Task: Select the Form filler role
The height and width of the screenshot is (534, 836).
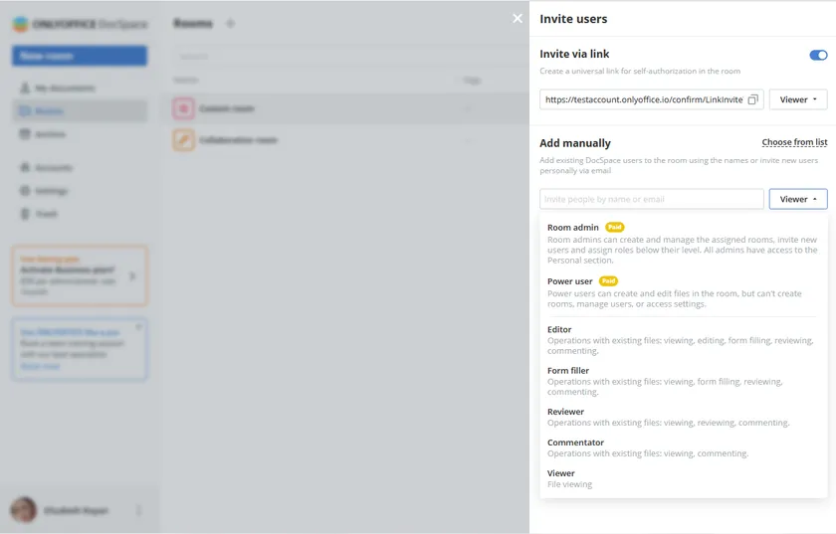Action: click(x=568, y=371)
